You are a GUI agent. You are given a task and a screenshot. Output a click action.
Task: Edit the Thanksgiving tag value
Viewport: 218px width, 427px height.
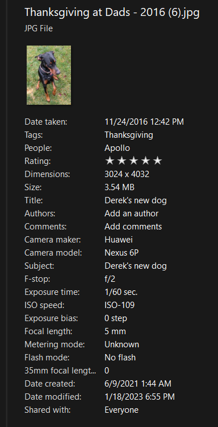pyautogui.click(x=129, y=135)
